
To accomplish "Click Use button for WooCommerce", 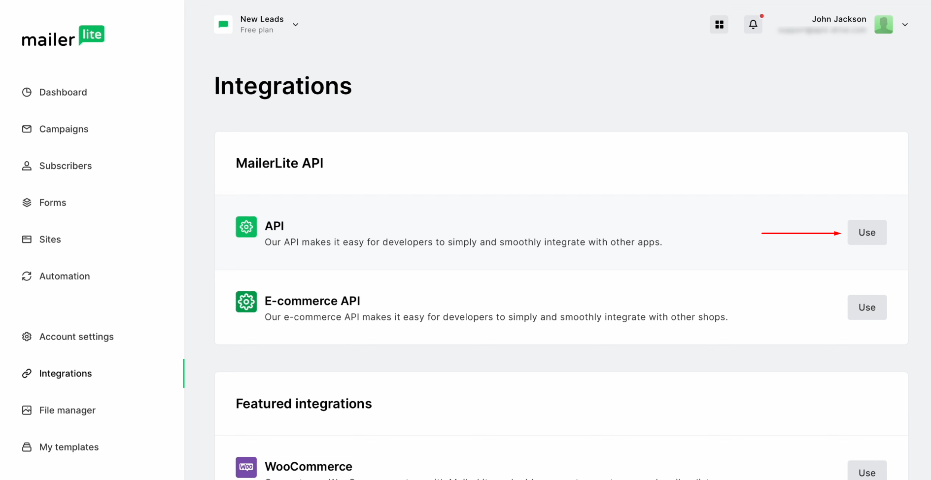I will pos(867,471).
